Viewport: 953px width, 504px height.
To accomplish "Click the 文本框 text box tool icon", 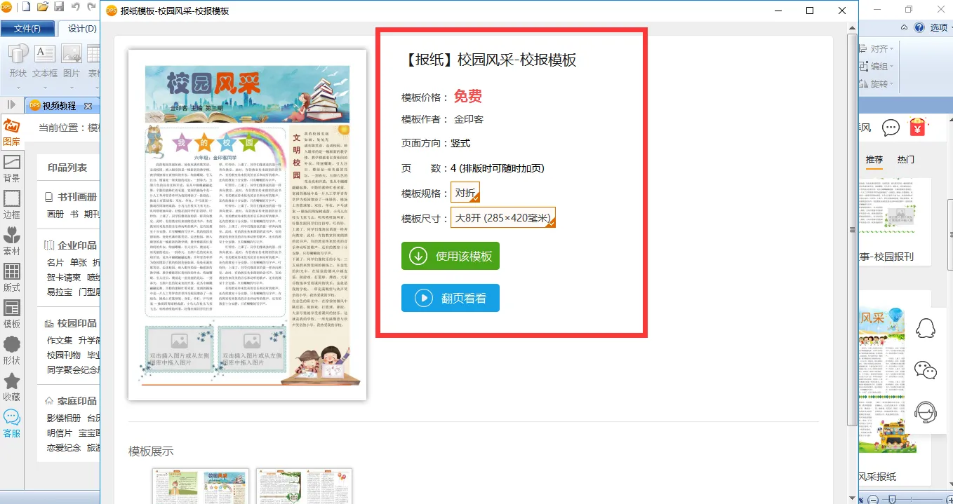I will click(x=45, y=54).
